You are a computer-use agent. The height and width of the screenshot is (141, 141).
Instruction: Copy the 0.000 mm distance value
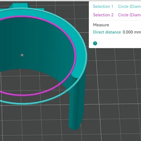coord(132,32)
